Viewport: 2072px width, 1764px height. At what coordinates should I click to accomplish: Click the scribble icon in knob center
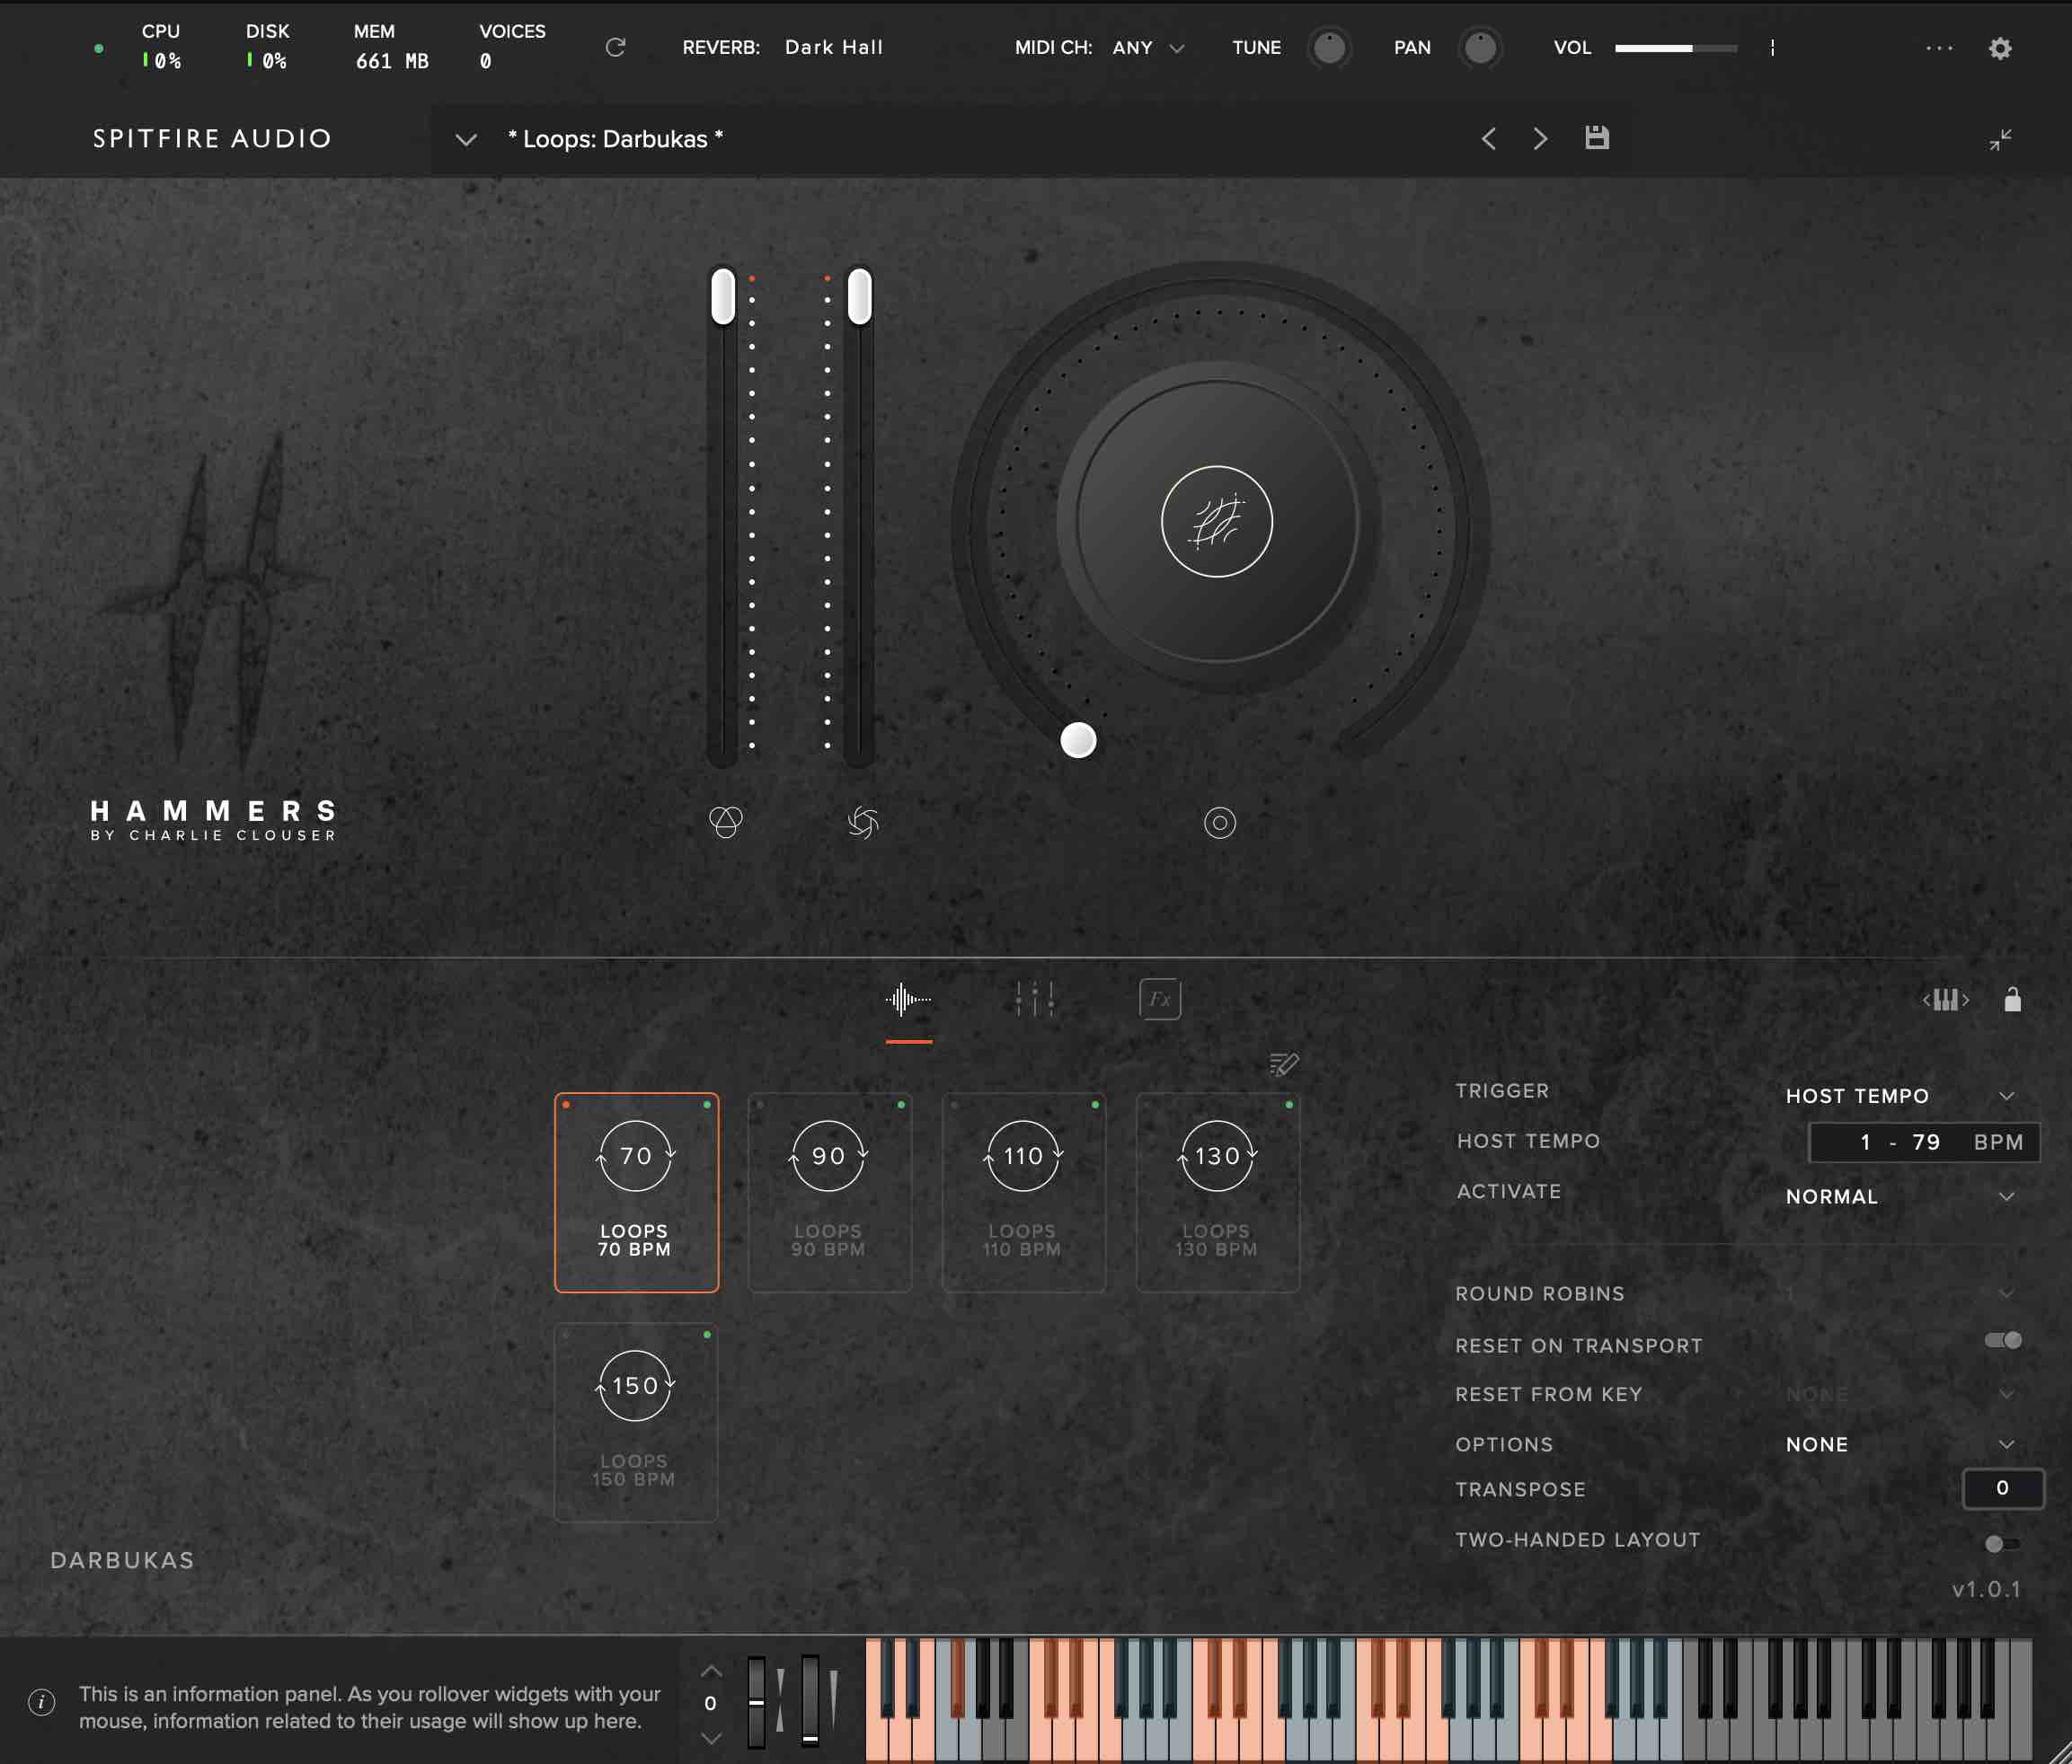(1216, 522)
